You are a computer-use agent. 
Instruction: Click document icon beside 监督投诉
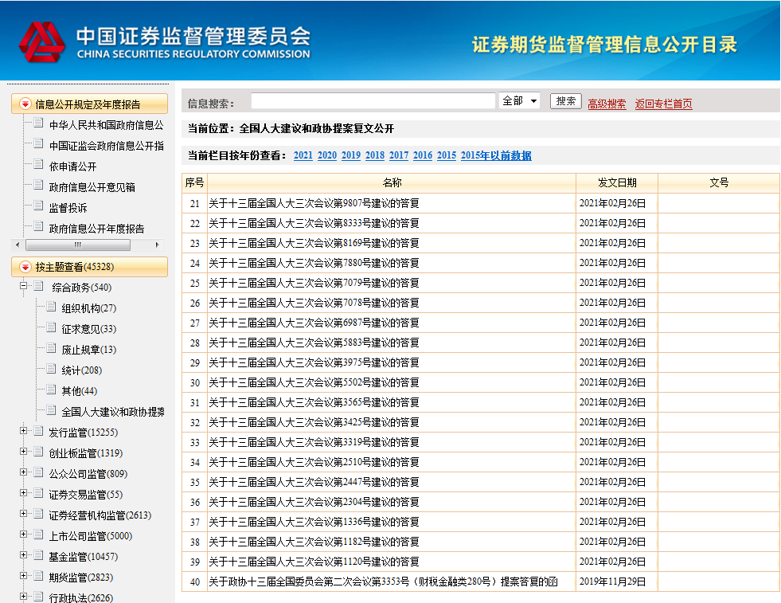click(38, 205)
